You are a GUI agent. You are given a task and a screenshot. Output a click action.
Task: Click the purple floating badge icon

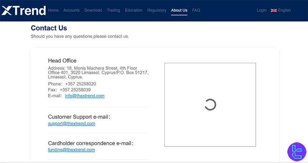297,152
